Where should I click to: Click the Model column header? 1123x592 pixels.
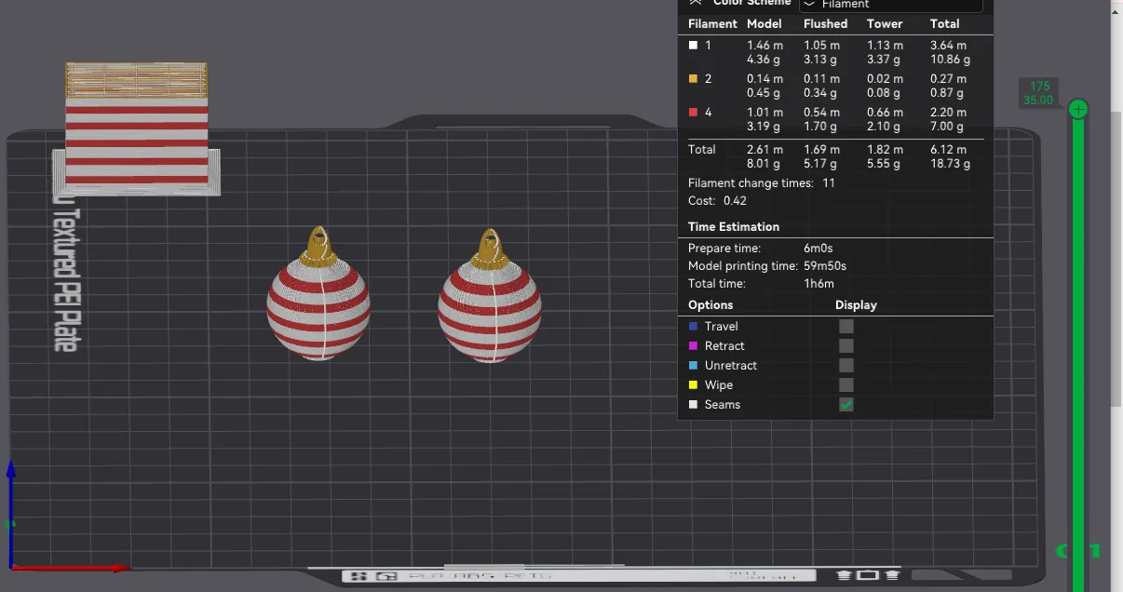[x=764, y=24]
